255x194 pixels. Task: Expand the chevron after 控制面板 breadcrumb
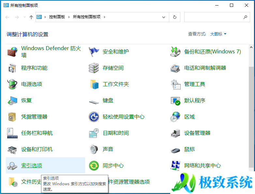coord(69,17)
